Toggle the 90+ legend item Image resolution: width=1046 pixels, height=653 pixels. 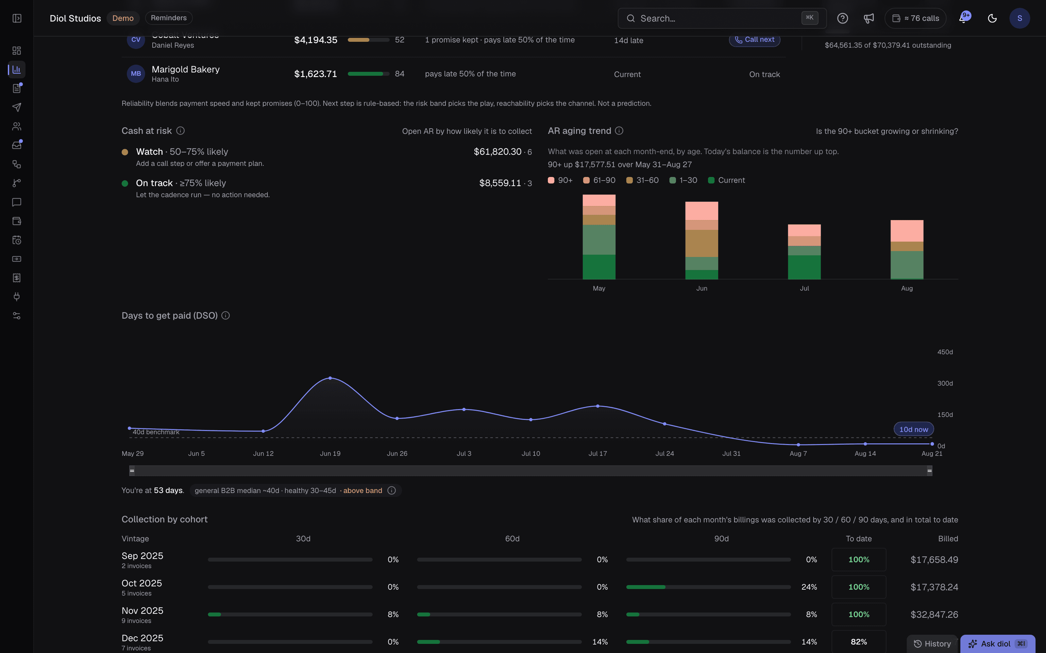pyautogui.click(x=560, y=181)
